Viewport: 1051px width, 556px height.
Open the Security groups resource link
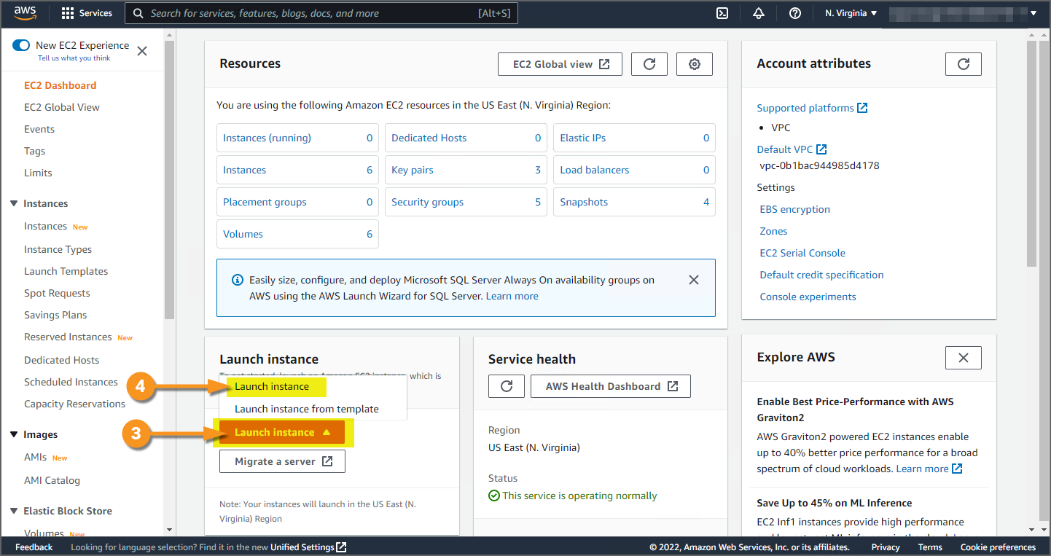pos(427,202)
